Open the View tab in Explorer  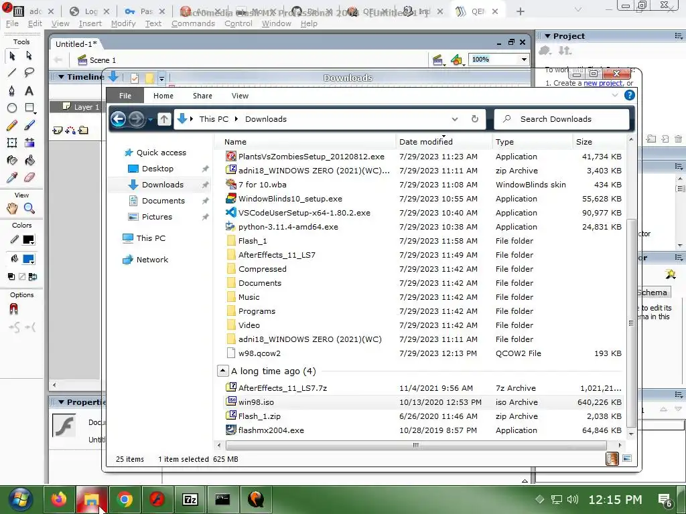241,96
